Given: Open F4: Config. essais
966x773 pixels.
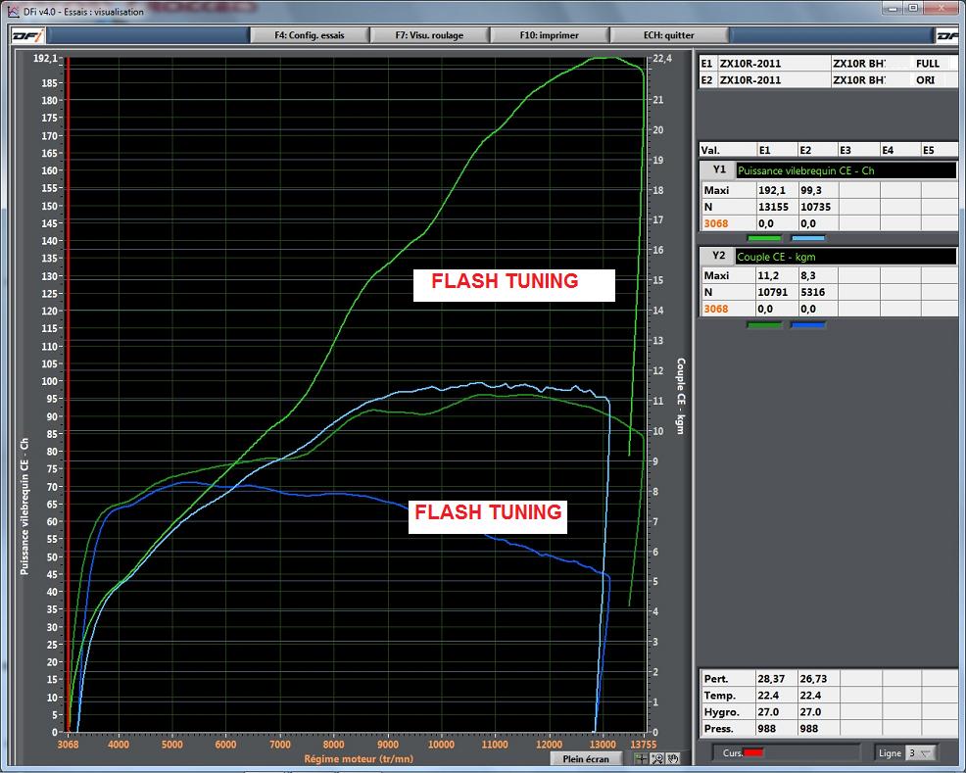Looking at the screenshot, I should [x=309, y=35].
